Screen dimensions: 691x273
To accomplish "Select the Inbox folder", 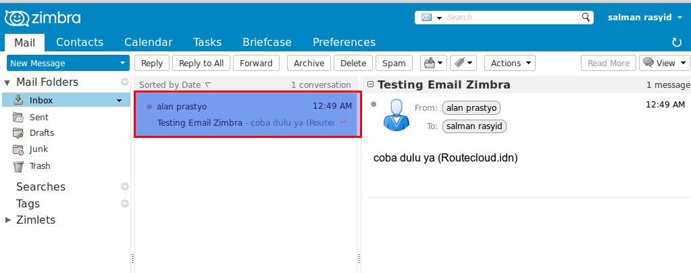I will tap(66, 100).
